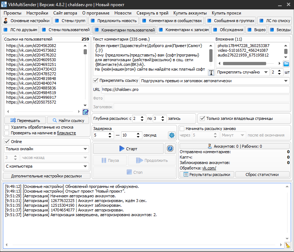Click the Найти ссылку search button

68,120
